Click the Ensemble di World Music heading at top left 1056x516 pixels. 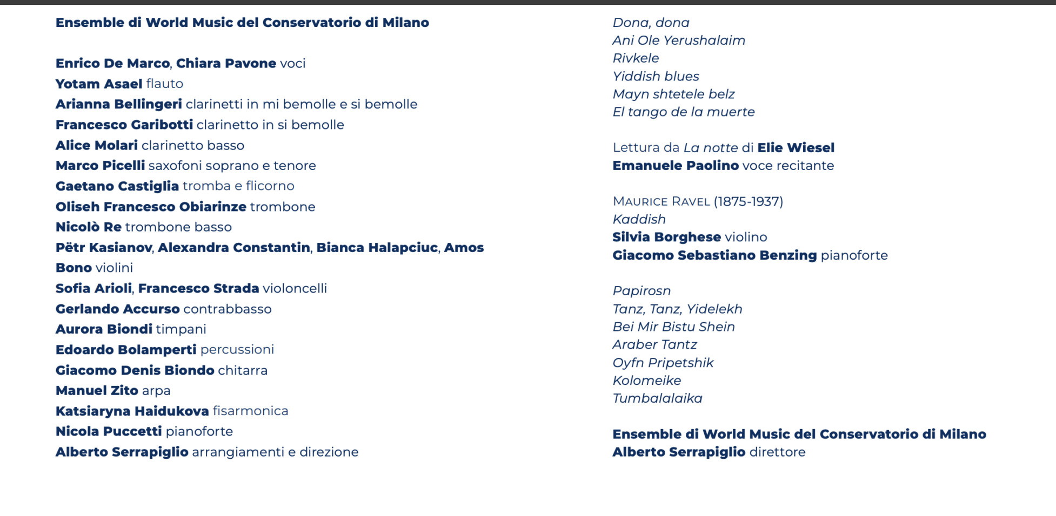(242, 23)
